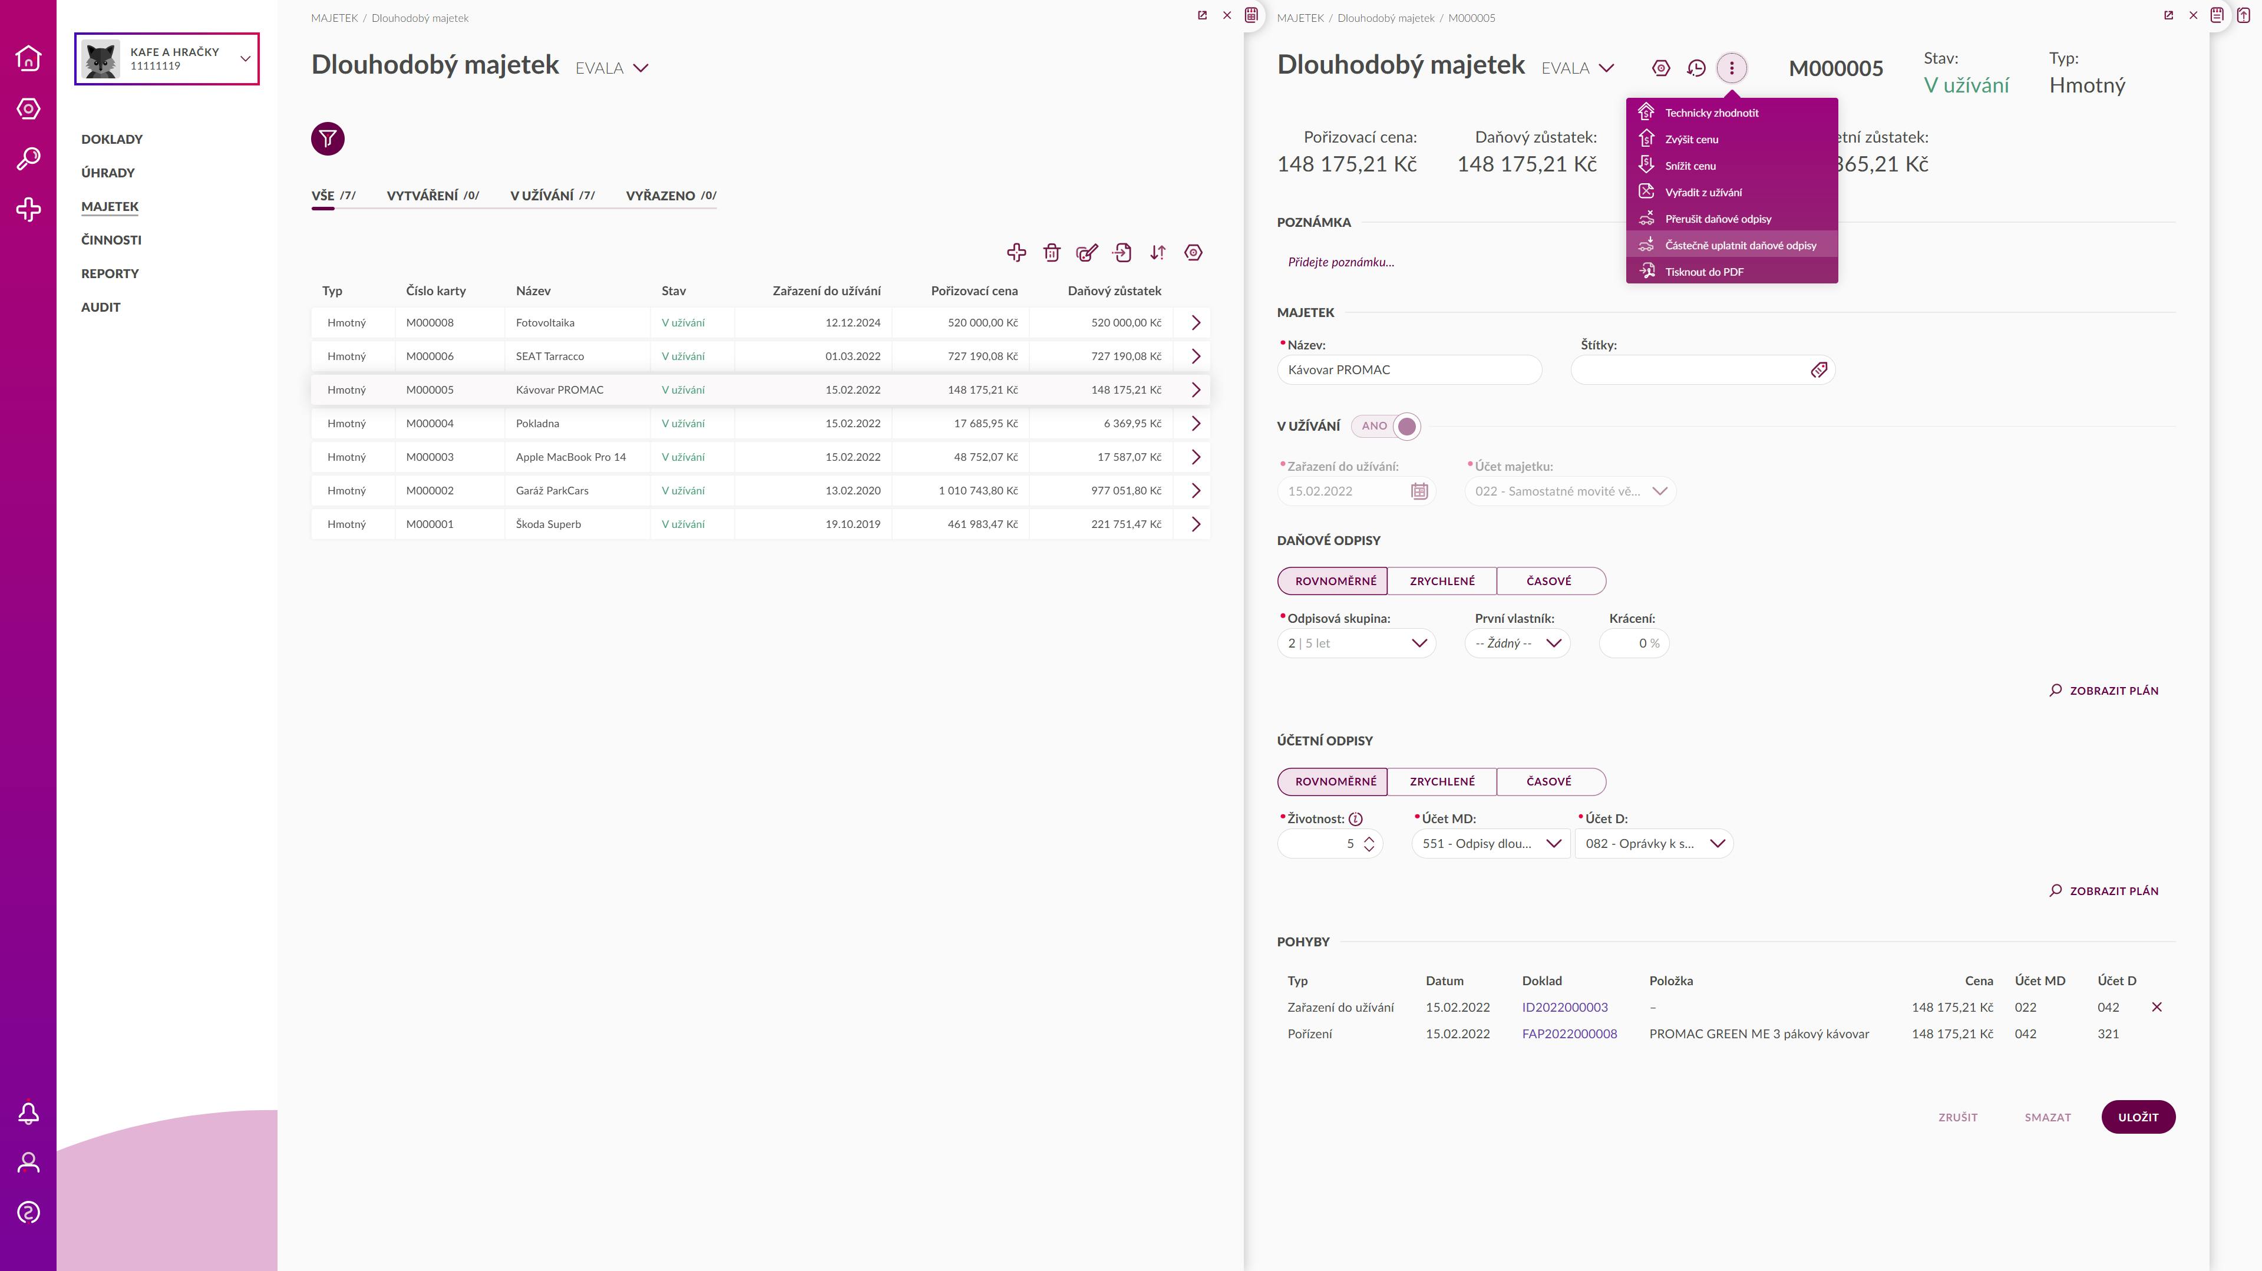The height and width of the screenshot is (1271, 2262).
Task: Toggle the V užívání ANO switch
Action: (1386, 426)
